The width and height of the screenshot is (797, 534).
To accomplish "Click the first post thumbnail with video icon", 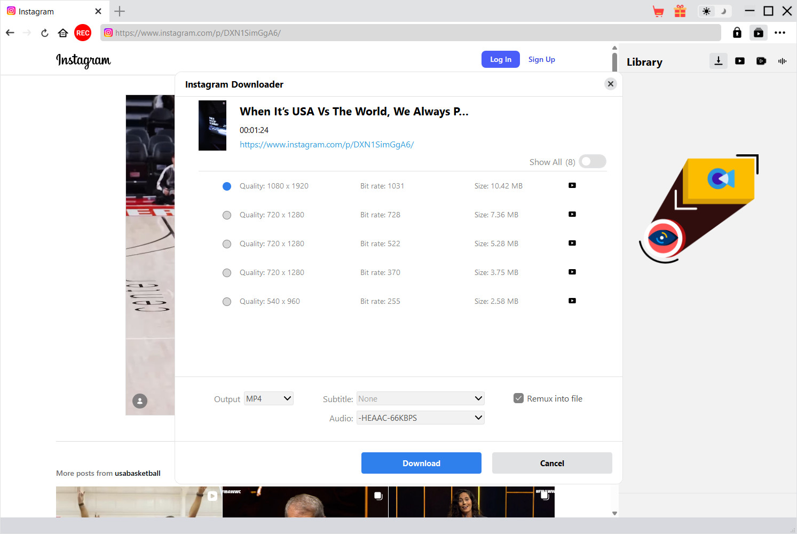I will [139, 502].
